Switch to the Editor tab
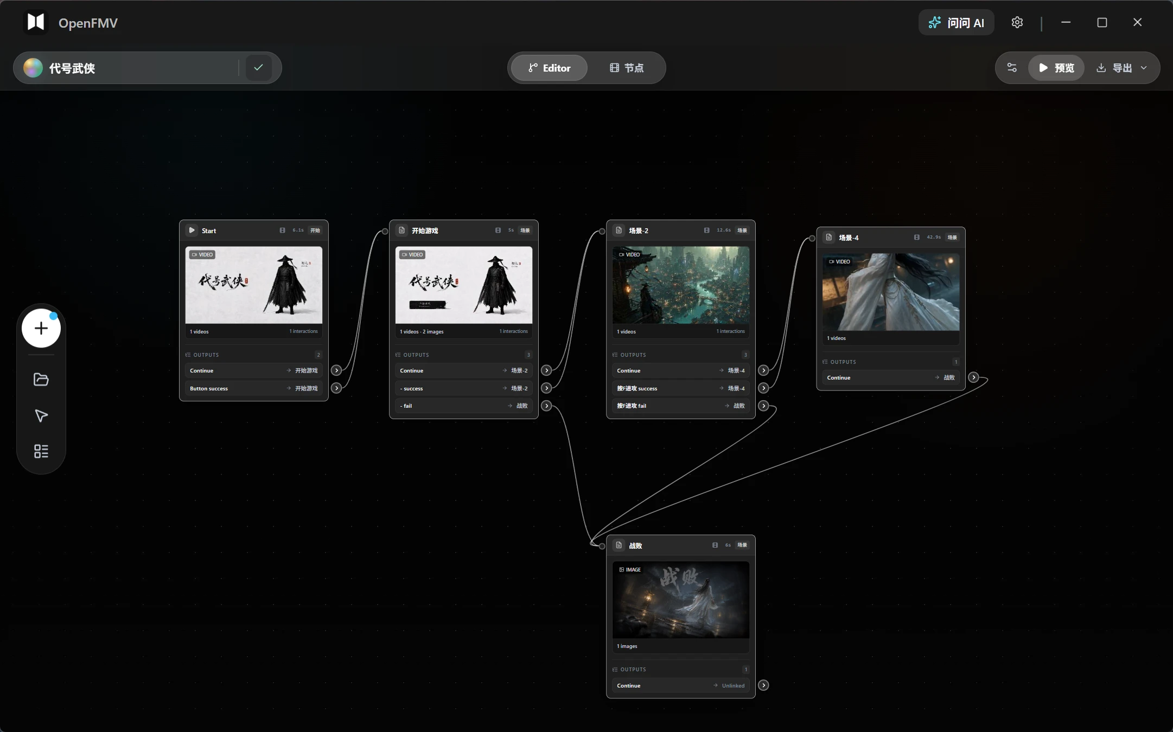 point(549,68)
